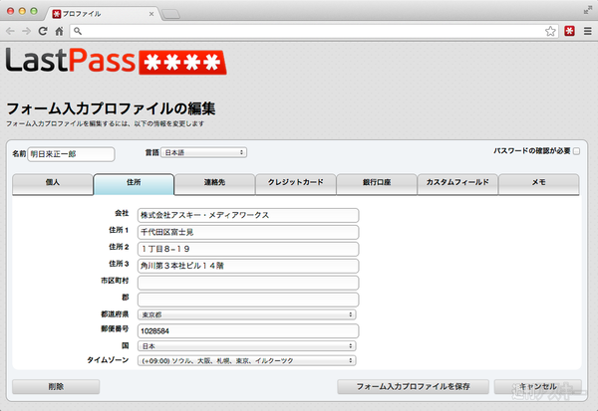This screenshot has height=411, width=598.
Task: Click the browser back arrow
Action: pyautogui.click(x=10, y=31)
